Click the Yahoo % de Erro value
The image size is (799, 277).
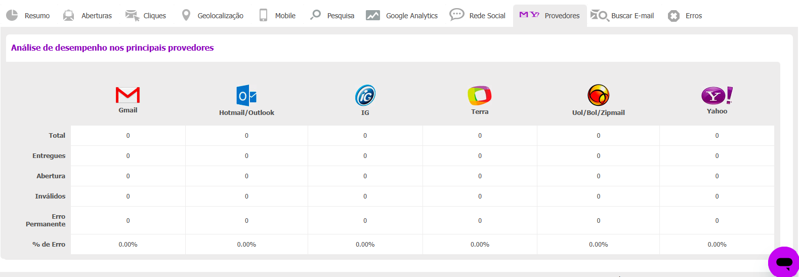coord(717,245)
